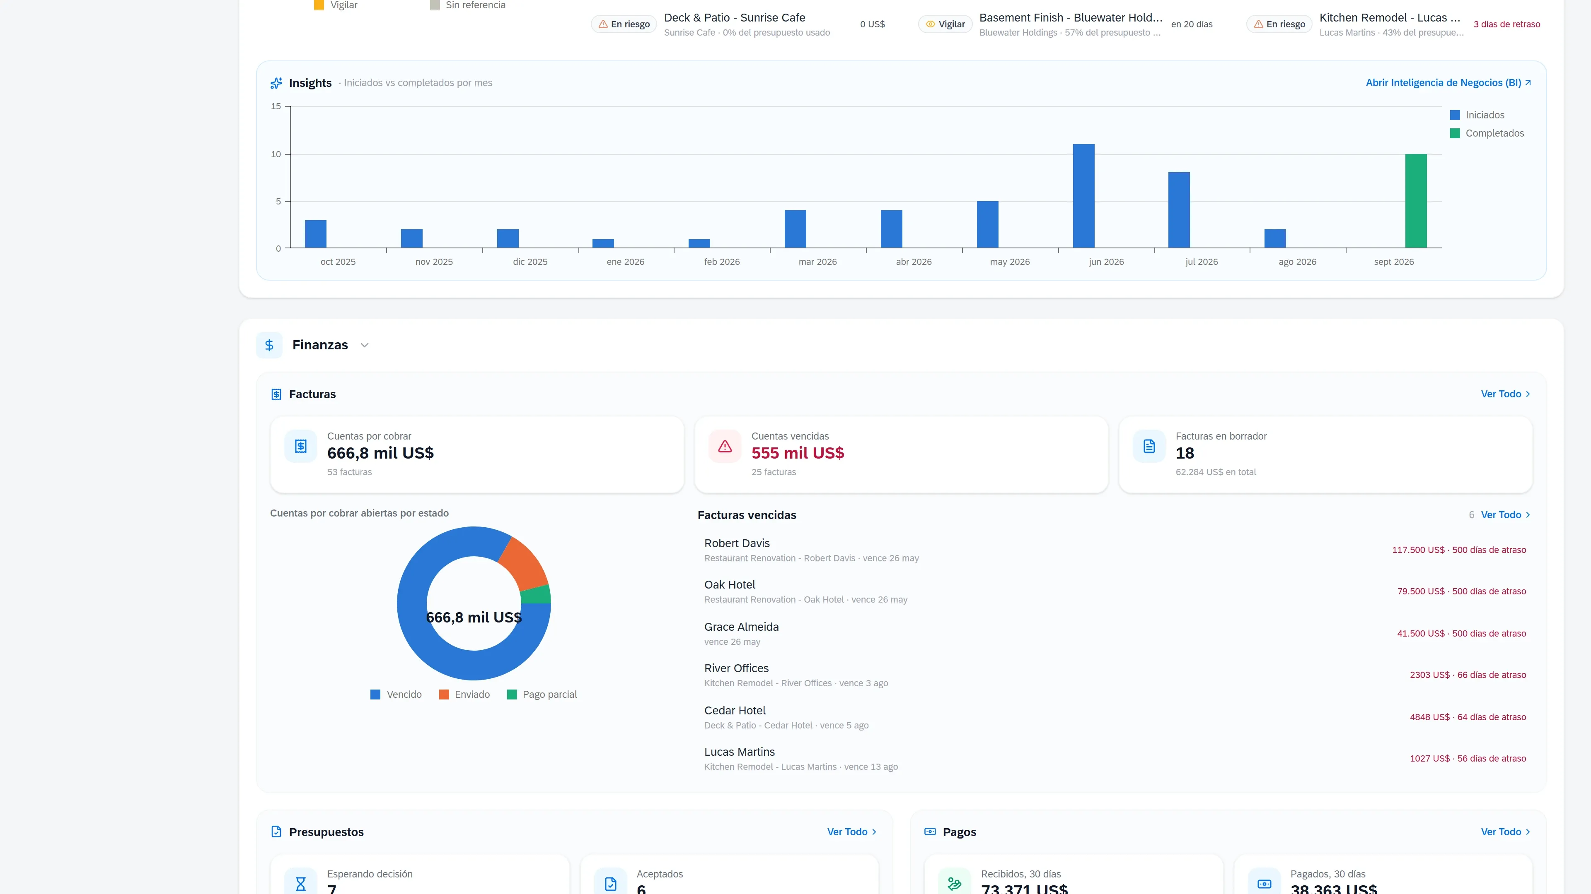Open the River Offices overdue invoice
Image resolution: width=1591 pixels, height=894 pixels.
[x=1115, y=675]
